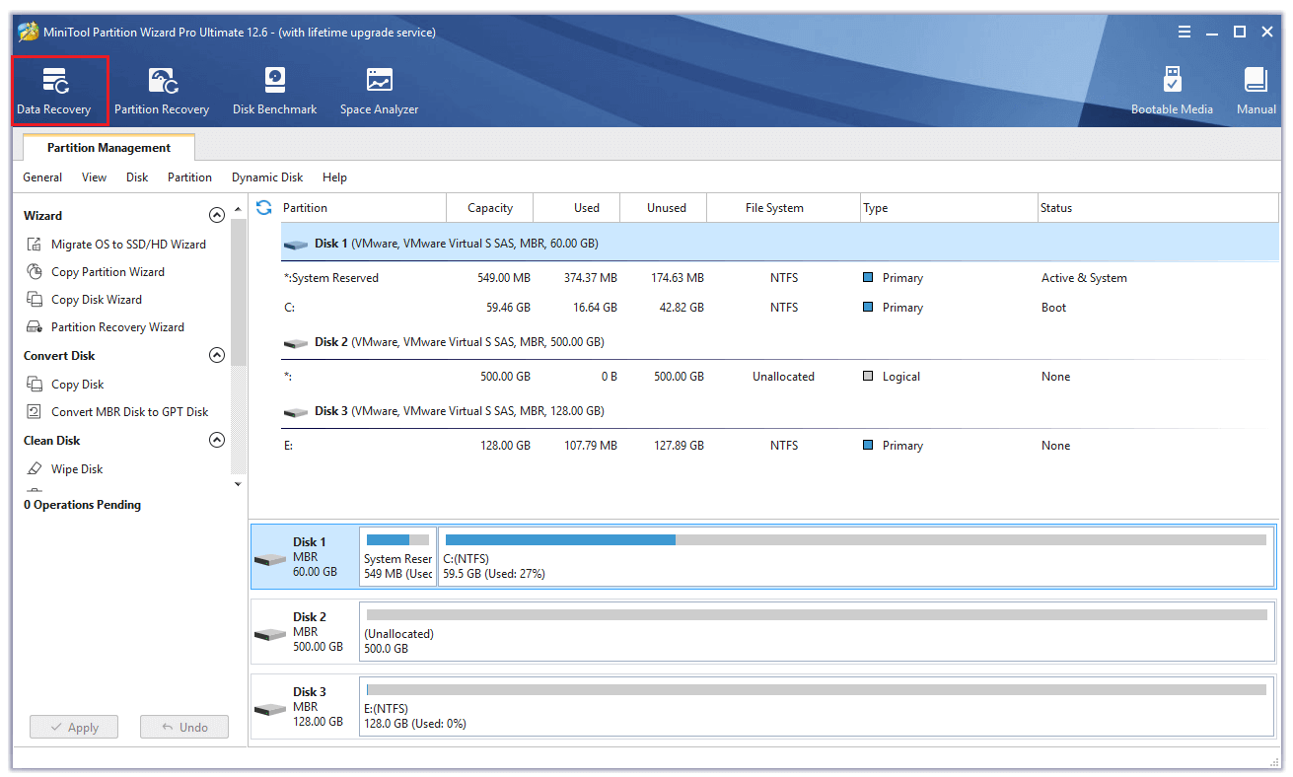
Task: Open Migrate OS to SSD/HD Wizard
Action: click(128, 244)
